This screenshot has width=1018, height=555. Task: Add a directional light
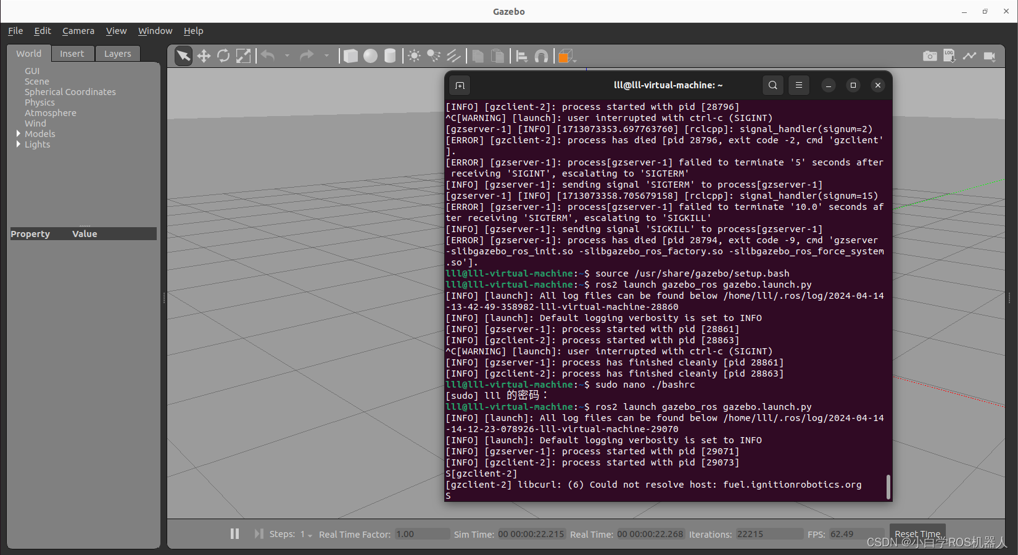click(453, 56)
